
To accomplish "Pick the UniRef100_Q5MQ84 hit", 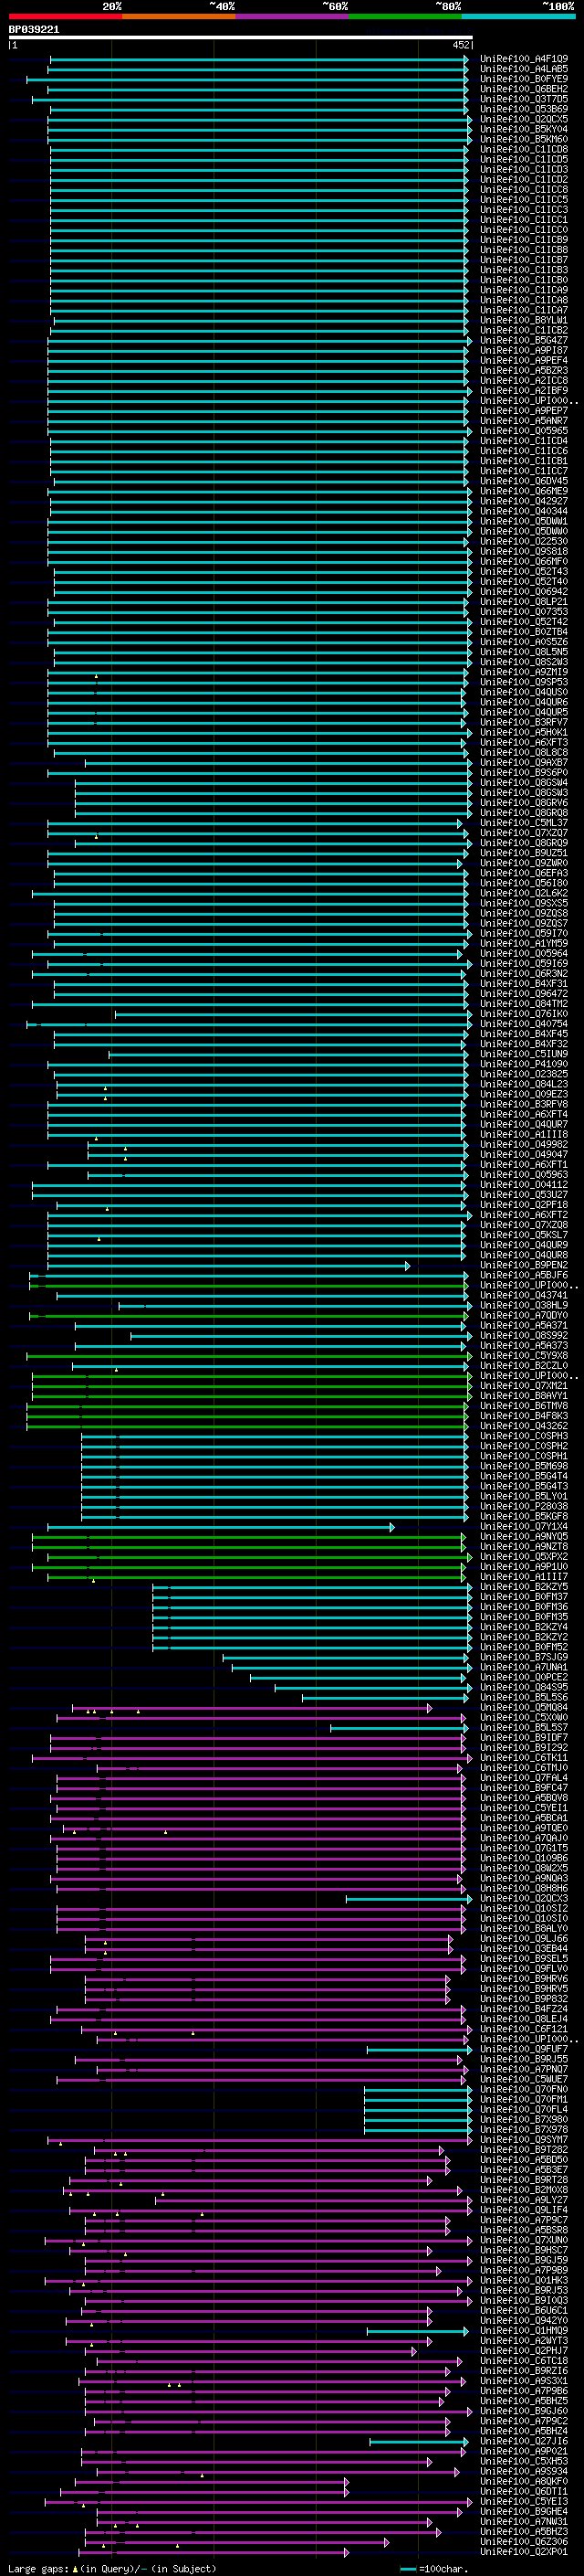I will pyautogui.click(x=524, y=1707).
